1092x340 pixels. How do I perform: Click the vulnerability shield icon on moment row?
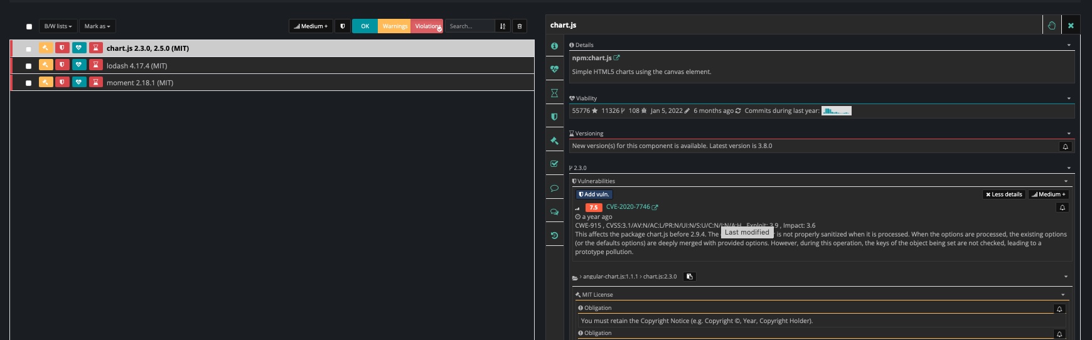[62, 82]
